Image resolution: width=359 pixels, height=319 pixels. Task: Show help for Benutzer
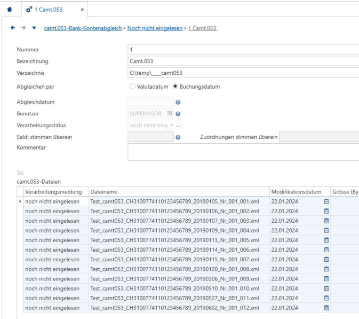click(178, 114)
